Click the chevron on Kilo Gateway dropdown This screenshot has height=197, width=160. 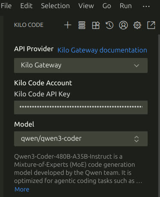137,66
